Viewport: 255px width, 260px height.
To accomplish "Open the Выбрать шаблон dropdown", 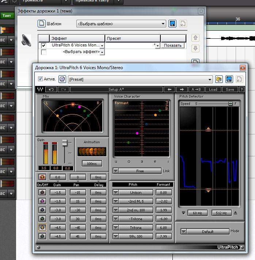I will [x=121, y=24].
